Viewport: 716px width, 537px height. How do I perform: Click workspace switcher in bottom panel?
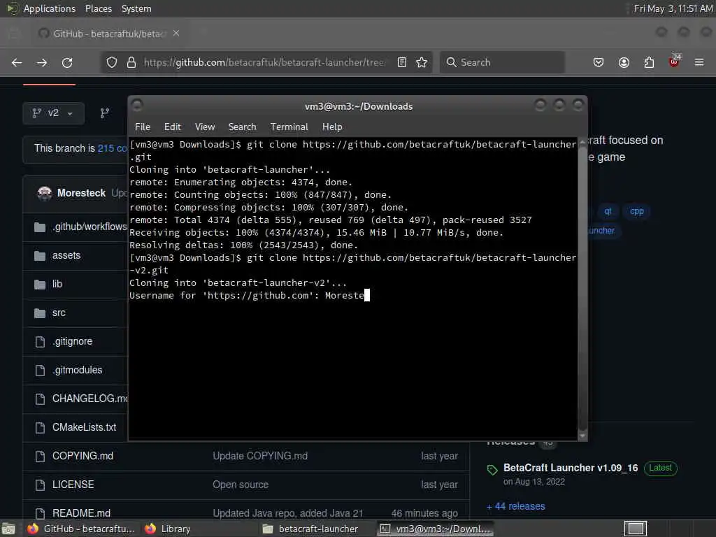click(635, 529)
